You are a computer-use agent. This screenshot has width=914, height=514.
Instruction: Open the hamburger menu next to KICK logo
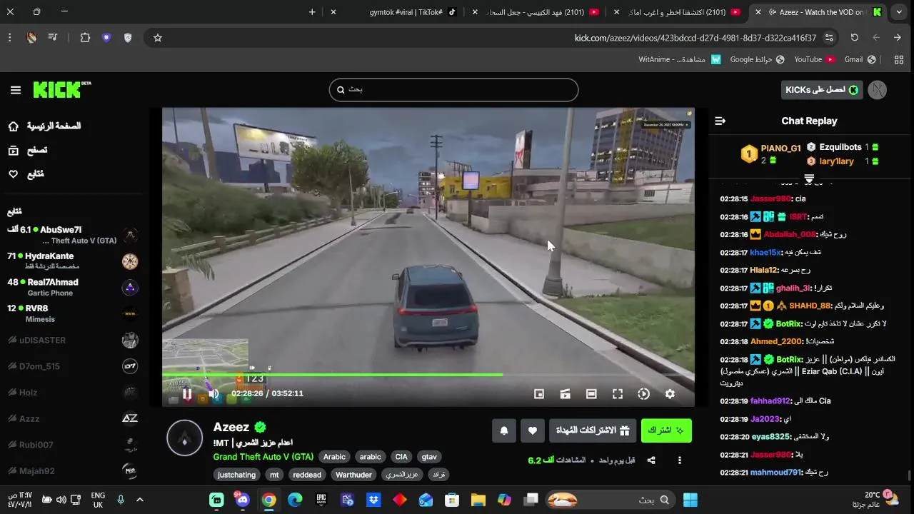[x=16, y=90]
